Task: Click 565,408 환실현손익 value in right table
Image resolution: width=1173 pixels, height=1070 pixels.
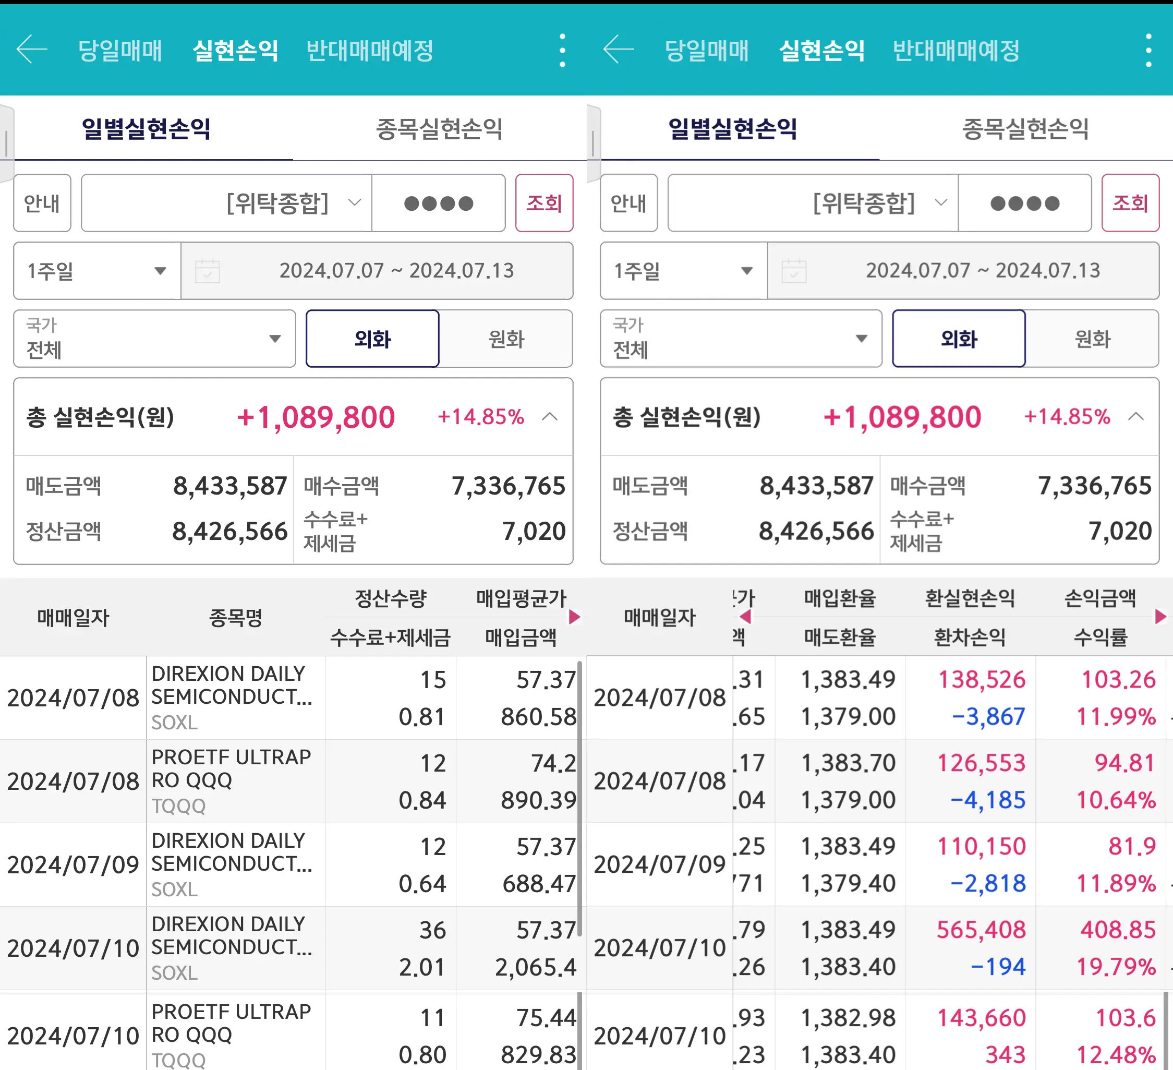Action: (x=981, y=929)
